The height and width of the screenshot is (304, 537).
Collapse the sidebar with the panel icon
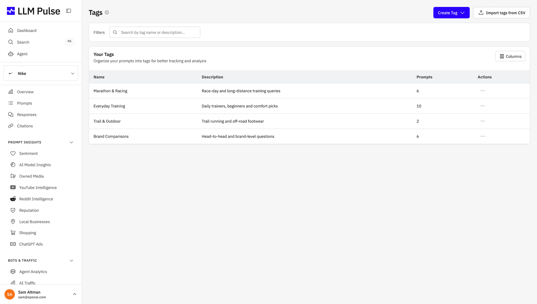[x=69, y=11]
